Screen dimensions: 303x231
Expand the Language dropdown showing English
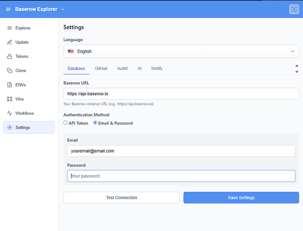181,51
